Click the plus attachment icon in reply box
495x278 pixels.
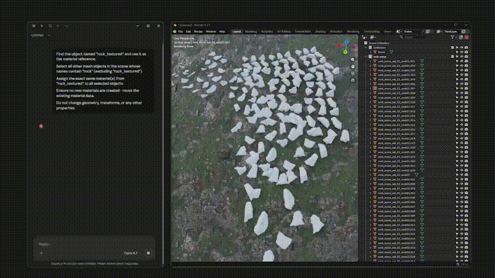click(x=41, y=253)
